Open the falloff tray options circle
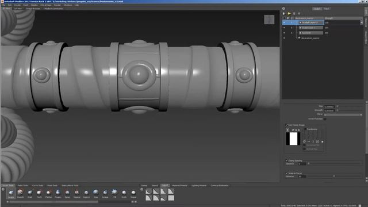The image size is (368, 207). click(142, 189)
